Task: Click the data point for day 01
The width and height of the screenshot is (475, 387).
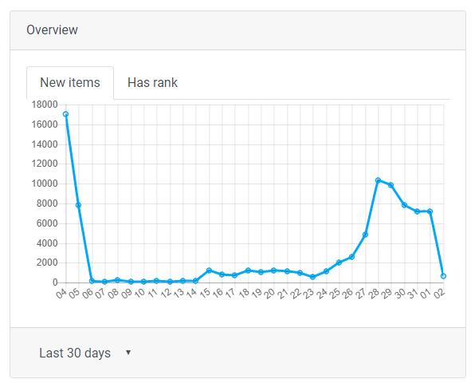Action: 430,211
